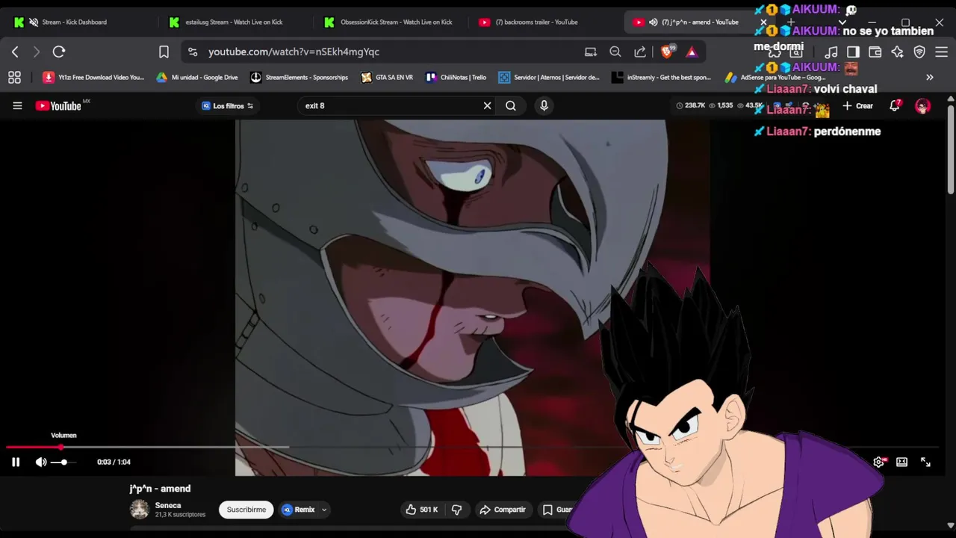Viewport: 956px width, 538px height.
Task: Open site information icon in address bar
Action: click(x=193, y=52)
